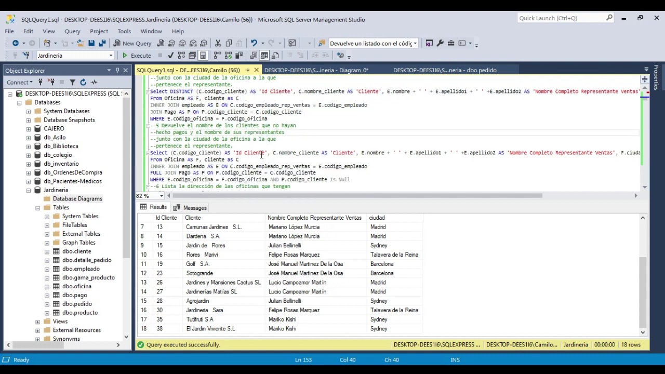Screen dimensions: 665x374
Task: Click the MDX query icon
Action: (x=171, y=43)
